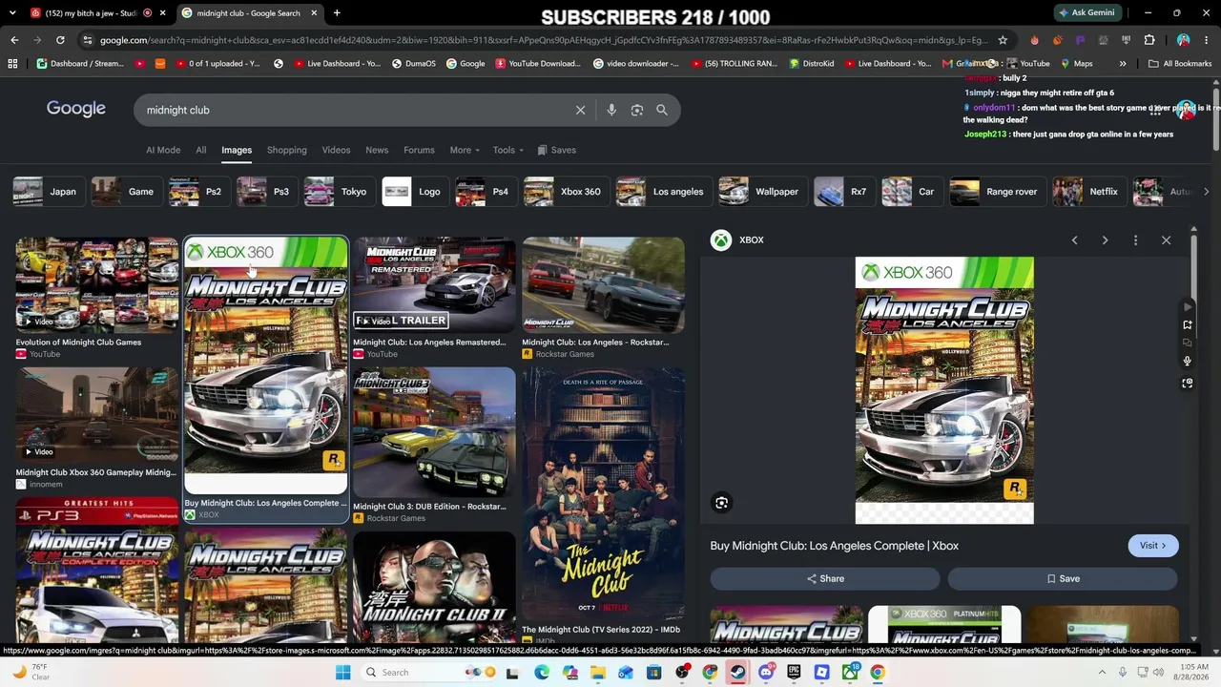
Task: Open Epic Games Launcher from the taskbar
Action: coord(794,673)
